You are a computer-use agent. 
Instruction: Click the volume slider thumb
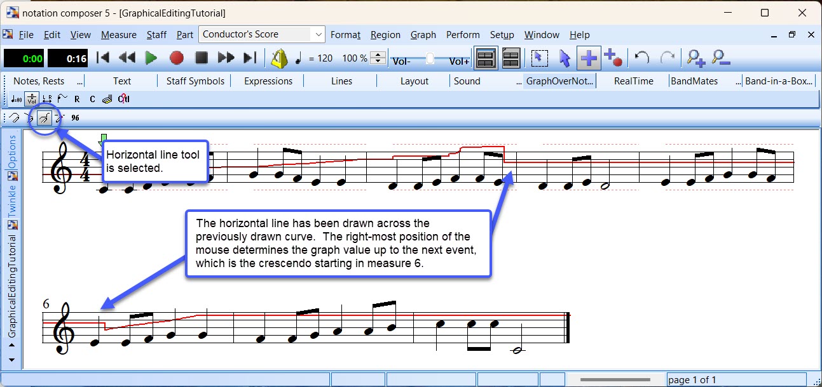(x=430, y=58)
